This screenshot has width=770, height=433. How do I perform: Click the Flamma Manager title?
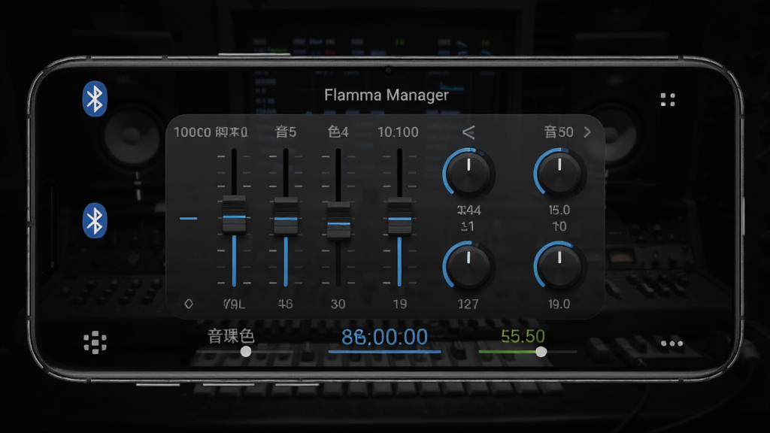point(387,95)
